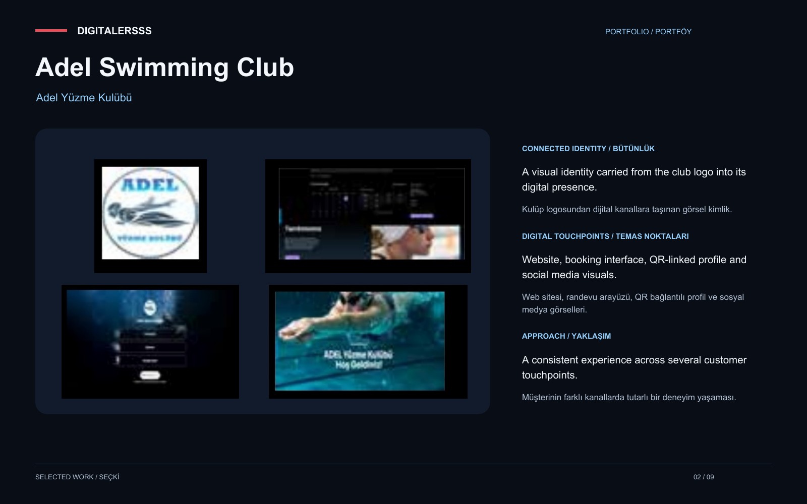The width and height of the screenshot is (807, 504).
Task: Select the DIGITAL TOUCHPOINTS / TEMAS NOKTALARI heading
Action: pos(605,236)
